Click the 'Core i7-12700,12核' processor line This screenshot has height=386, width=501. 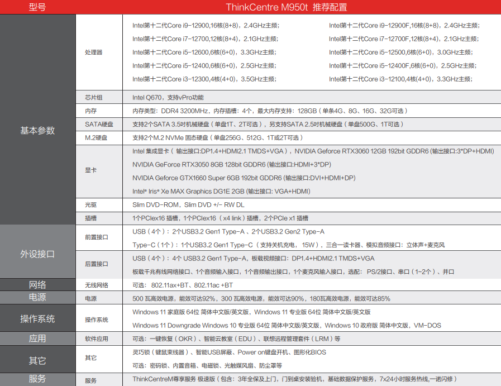(x=205, y=39)
